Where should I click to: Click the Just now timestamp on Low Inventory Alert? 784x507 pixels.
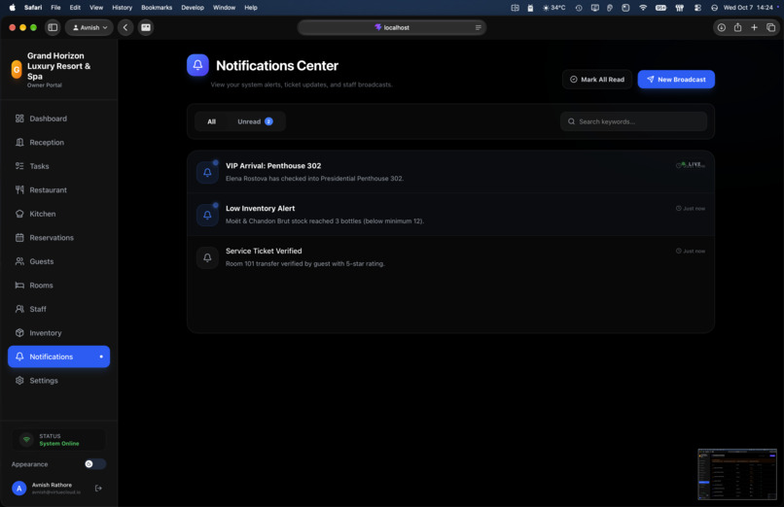click(691, 208)
